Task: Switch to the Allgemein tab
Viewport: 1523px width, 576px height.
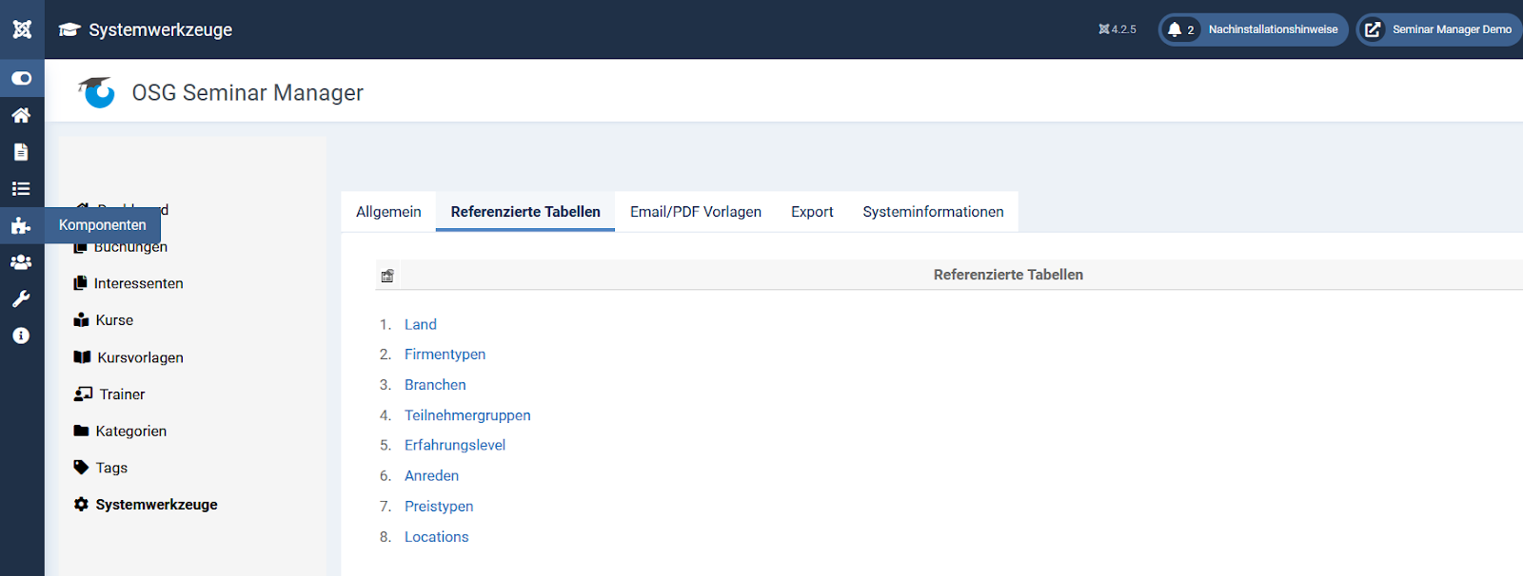Action: 388,212
